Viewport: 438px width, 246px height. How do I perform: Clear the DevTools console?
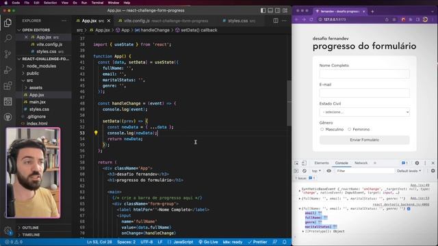tap(304, 171)
